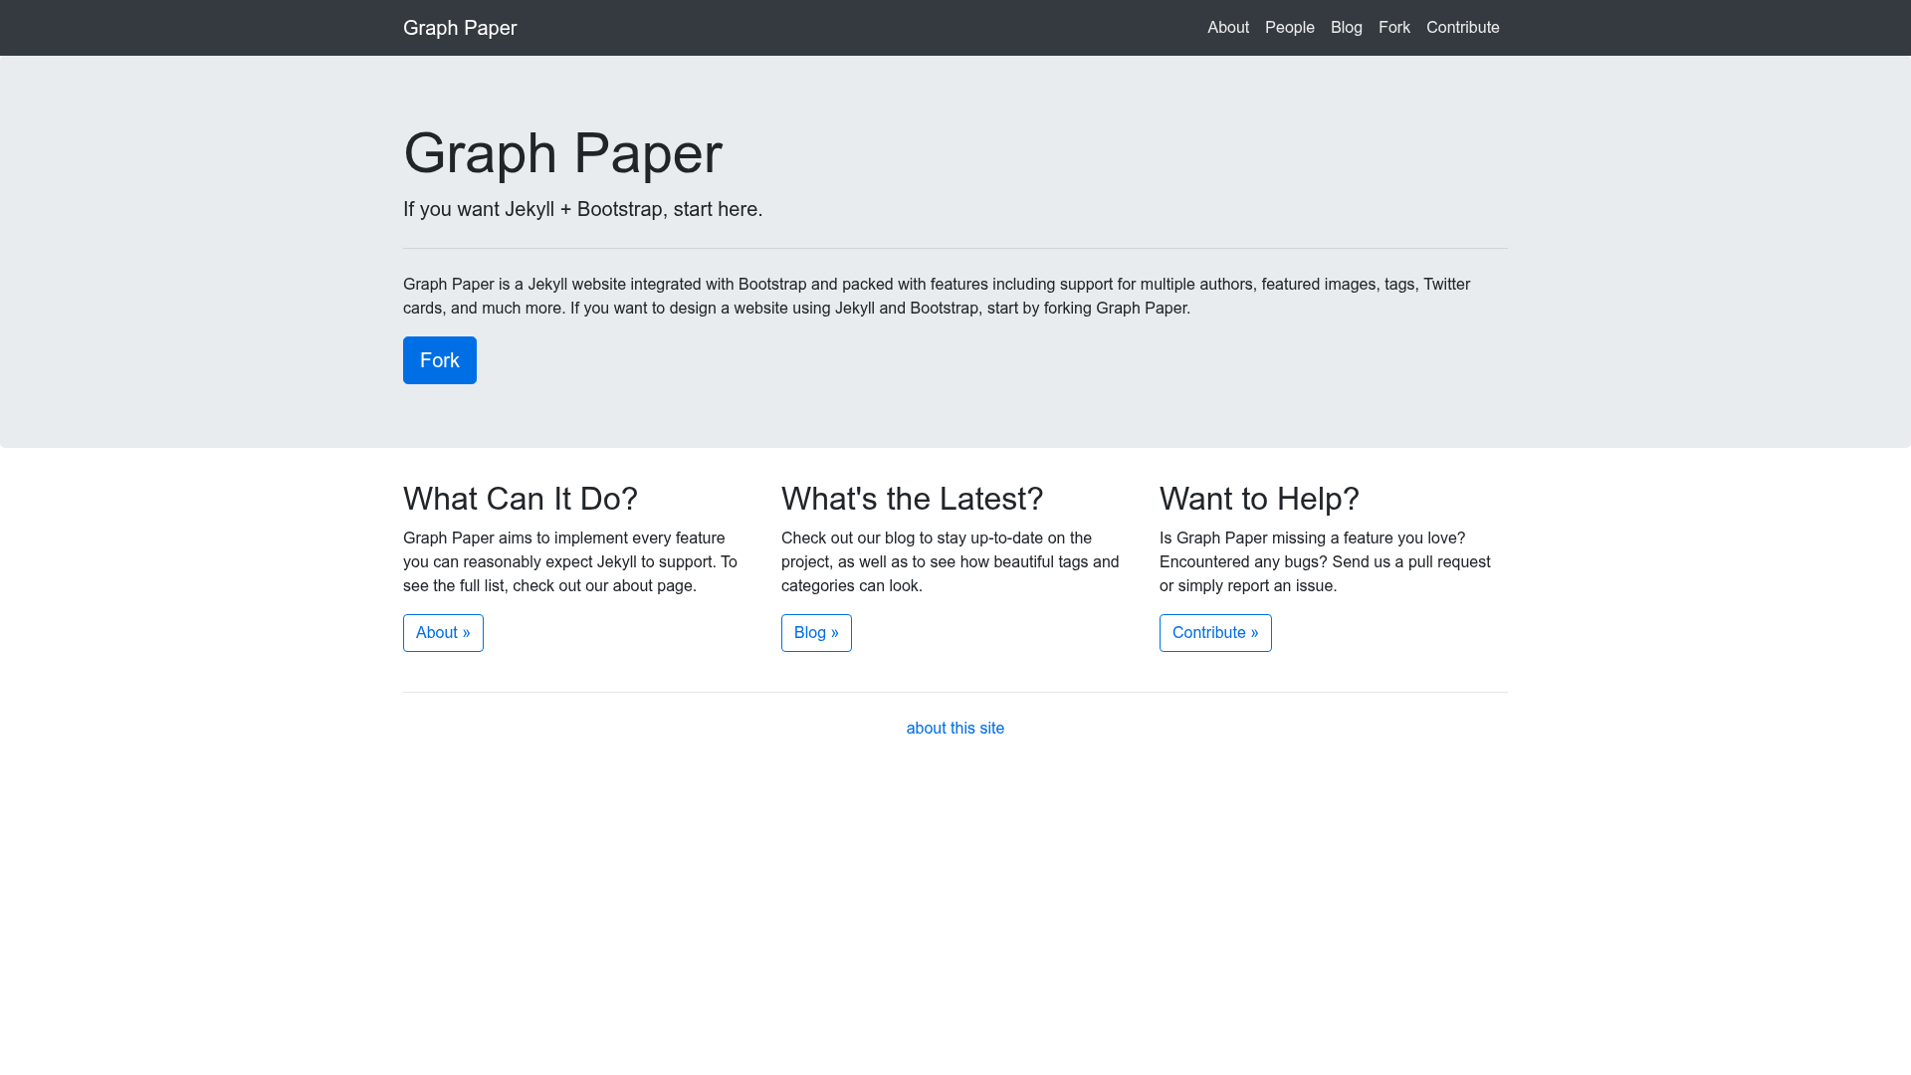Click the tagline 'If you want Jekyll + Bootstrap, start here.'
This screenshot has width=1911, height=1075.
(583, 209)
